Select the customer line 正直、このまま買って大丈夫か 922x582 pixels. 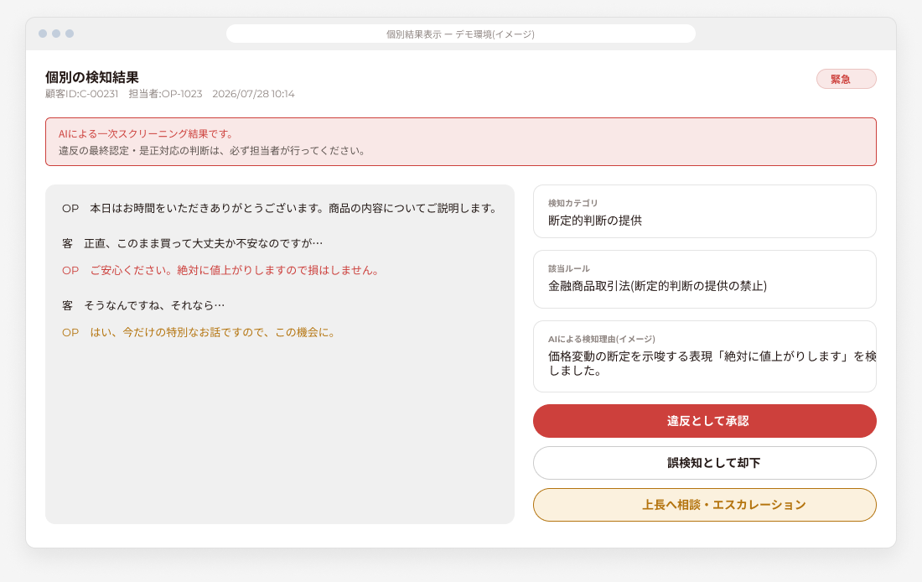192,244
